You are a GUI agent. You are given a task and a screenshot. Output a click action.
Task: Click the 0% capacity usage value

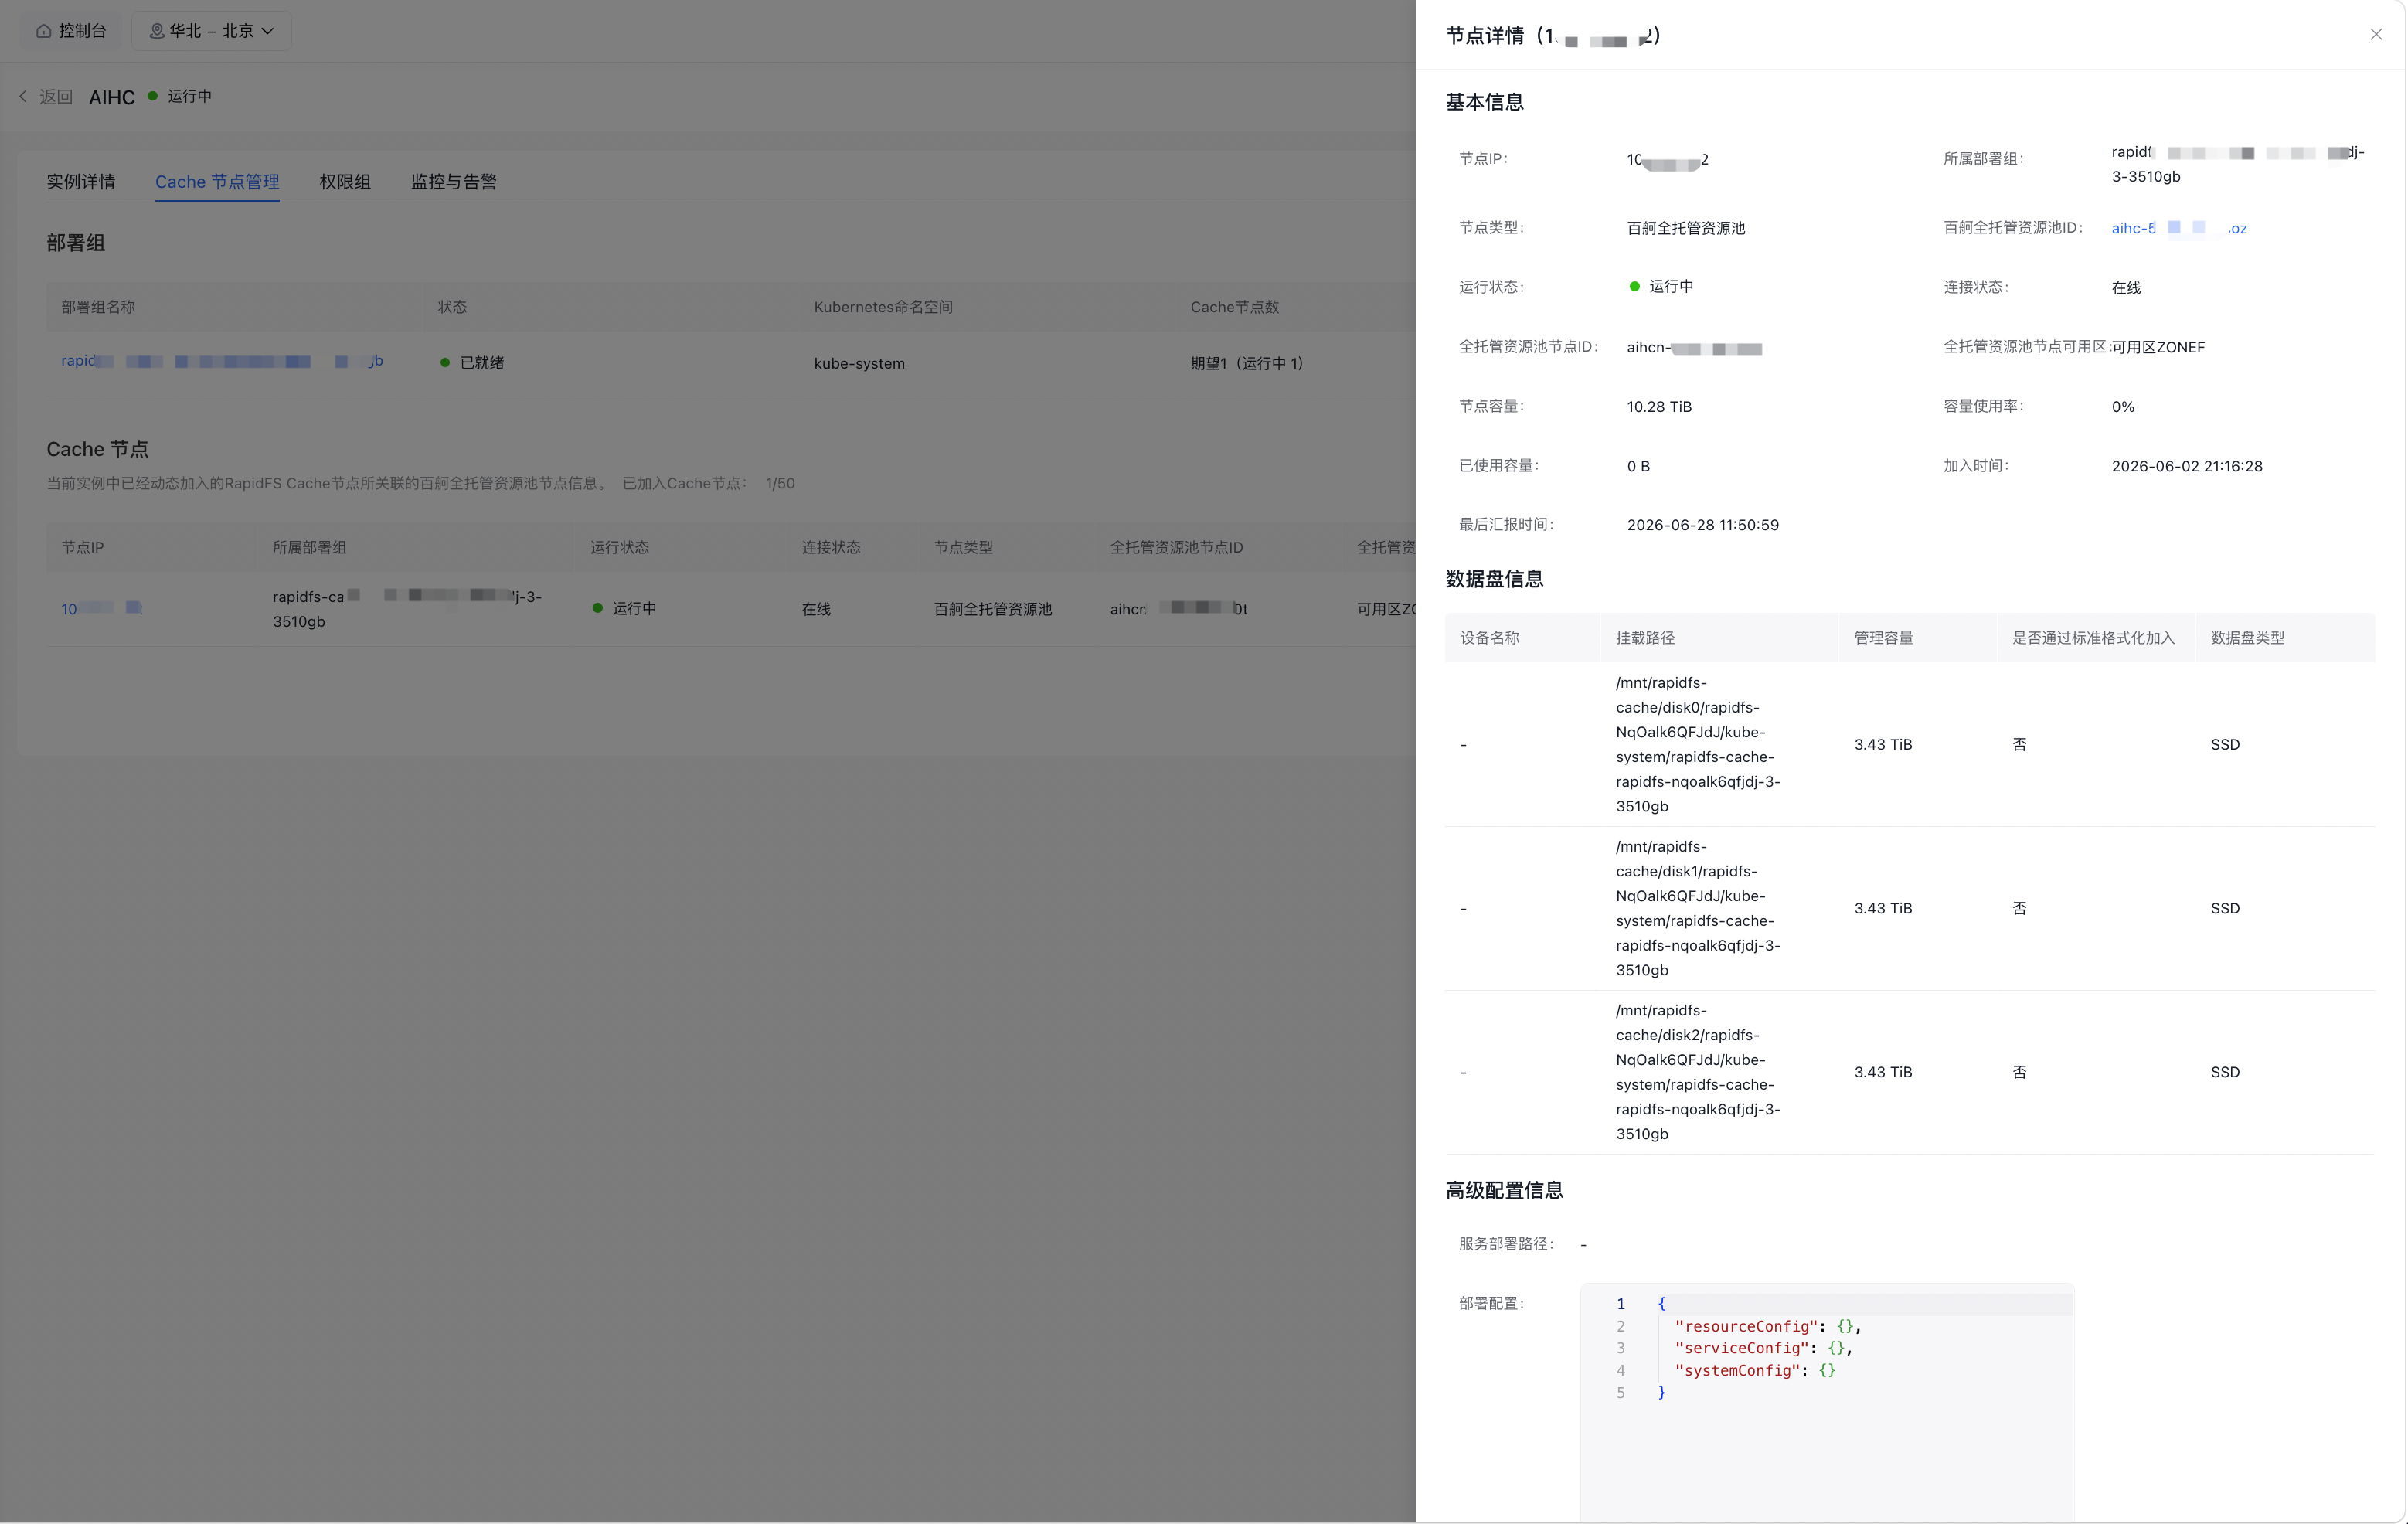2123,407
